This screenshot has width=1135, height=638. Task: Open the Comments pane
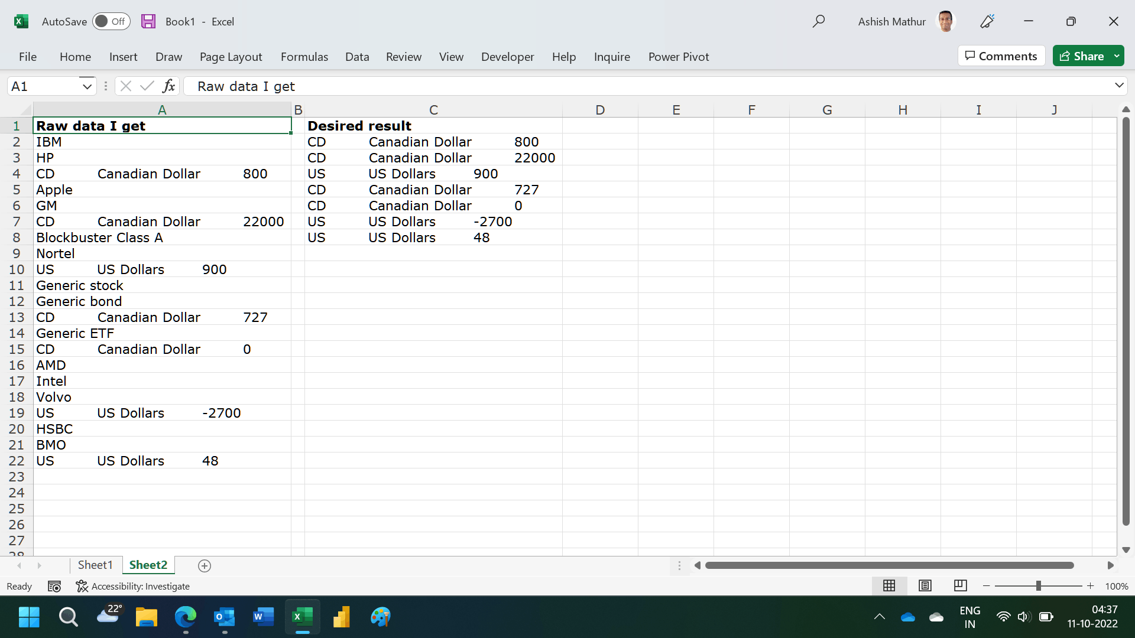(x=1001, y=56)
